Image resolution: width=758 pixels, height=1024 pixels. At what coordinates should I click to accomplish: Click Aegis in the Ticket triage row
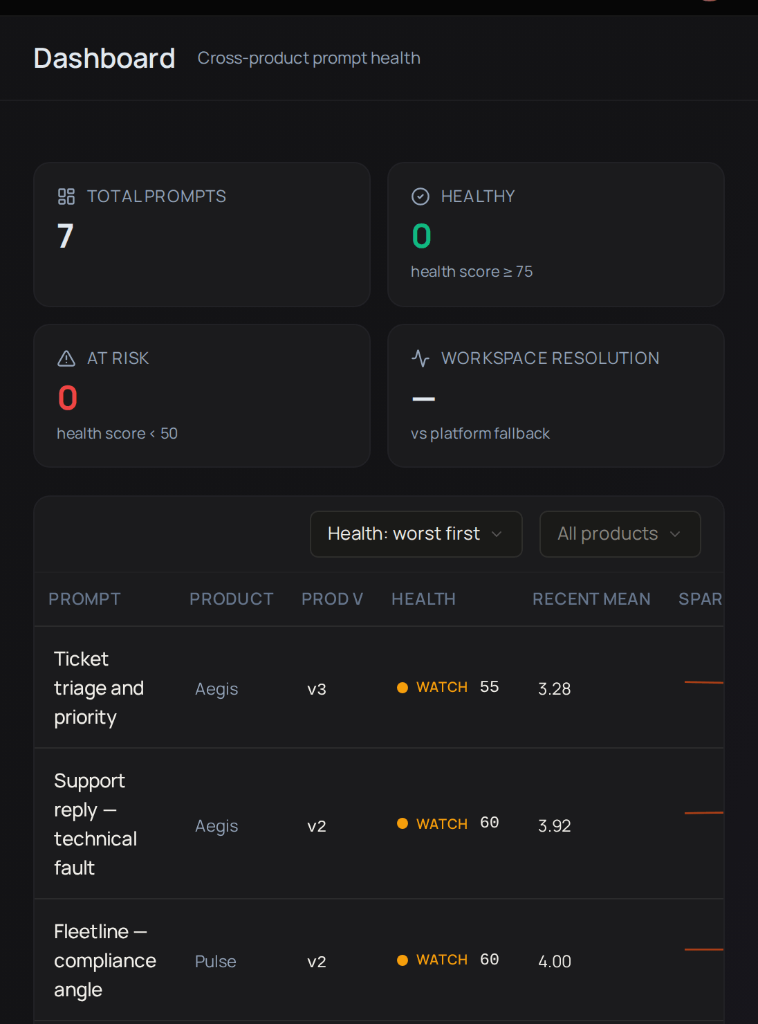coord(216,689)
